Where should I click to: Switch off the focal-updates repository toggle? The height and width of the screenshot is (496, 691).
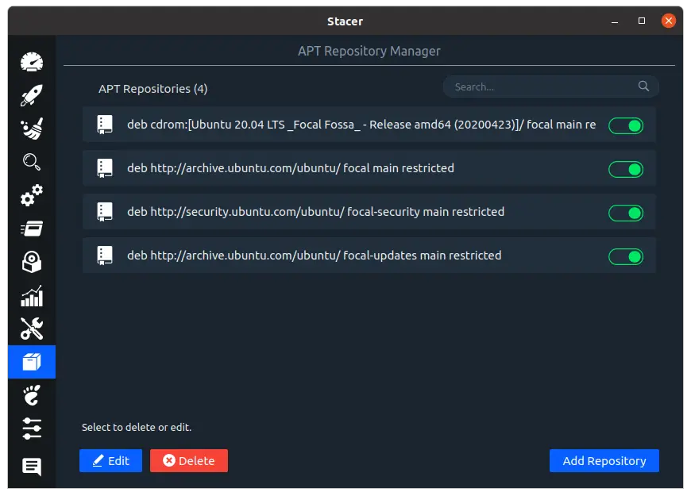626,257
